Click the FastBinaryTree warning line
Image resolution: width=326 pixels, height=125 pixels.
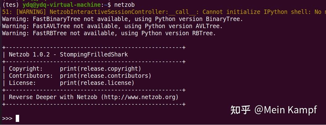[x=122, y=19]
